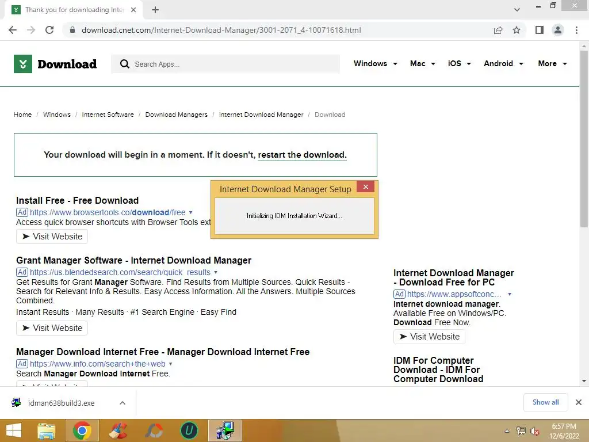Expand the blendedsearch ad dropdown arrow
Screen dimensions: 589x442
click(216, 272)
